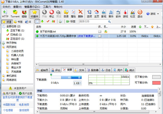Open the 统计 statistics tab
Viewport: 163px width, 114px height.
[x=130, y=70]
